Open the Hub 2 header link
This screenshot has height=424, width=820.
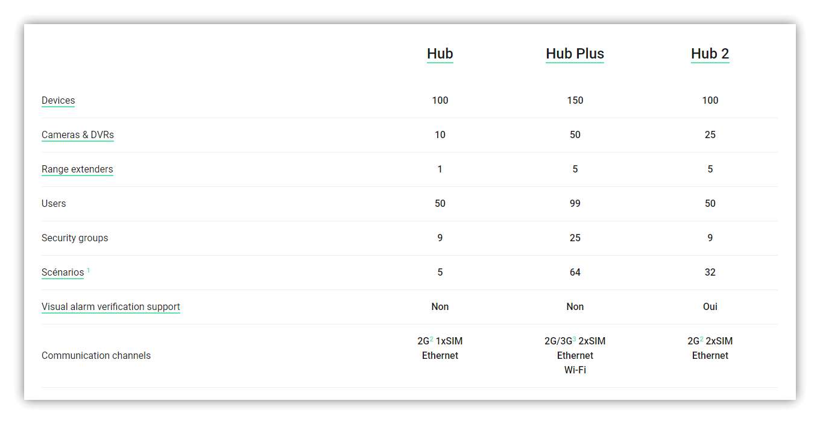coord(710,54)
